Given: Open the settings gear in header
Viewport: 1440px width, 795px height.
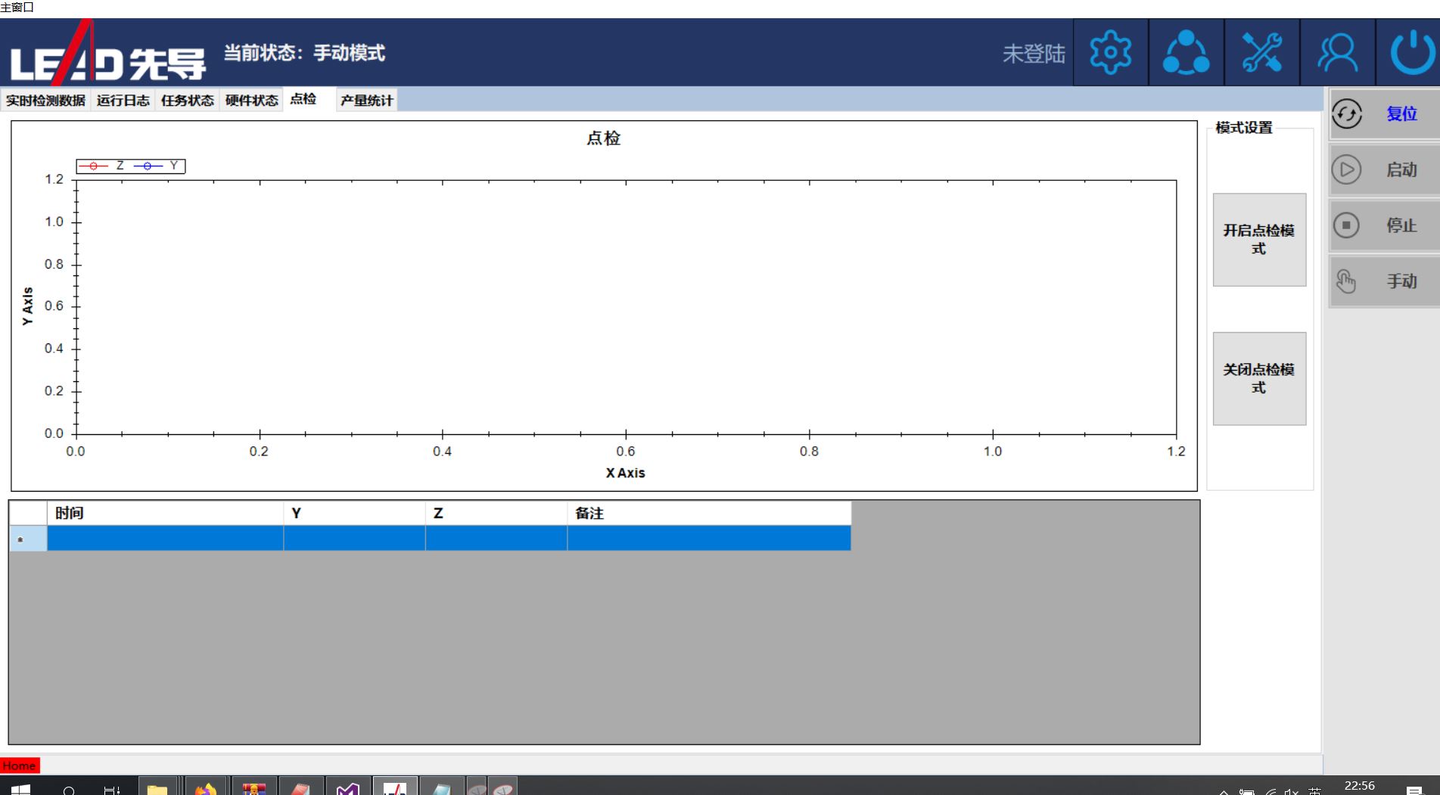Looking at the screenshot, I should tap(1110, 53).
